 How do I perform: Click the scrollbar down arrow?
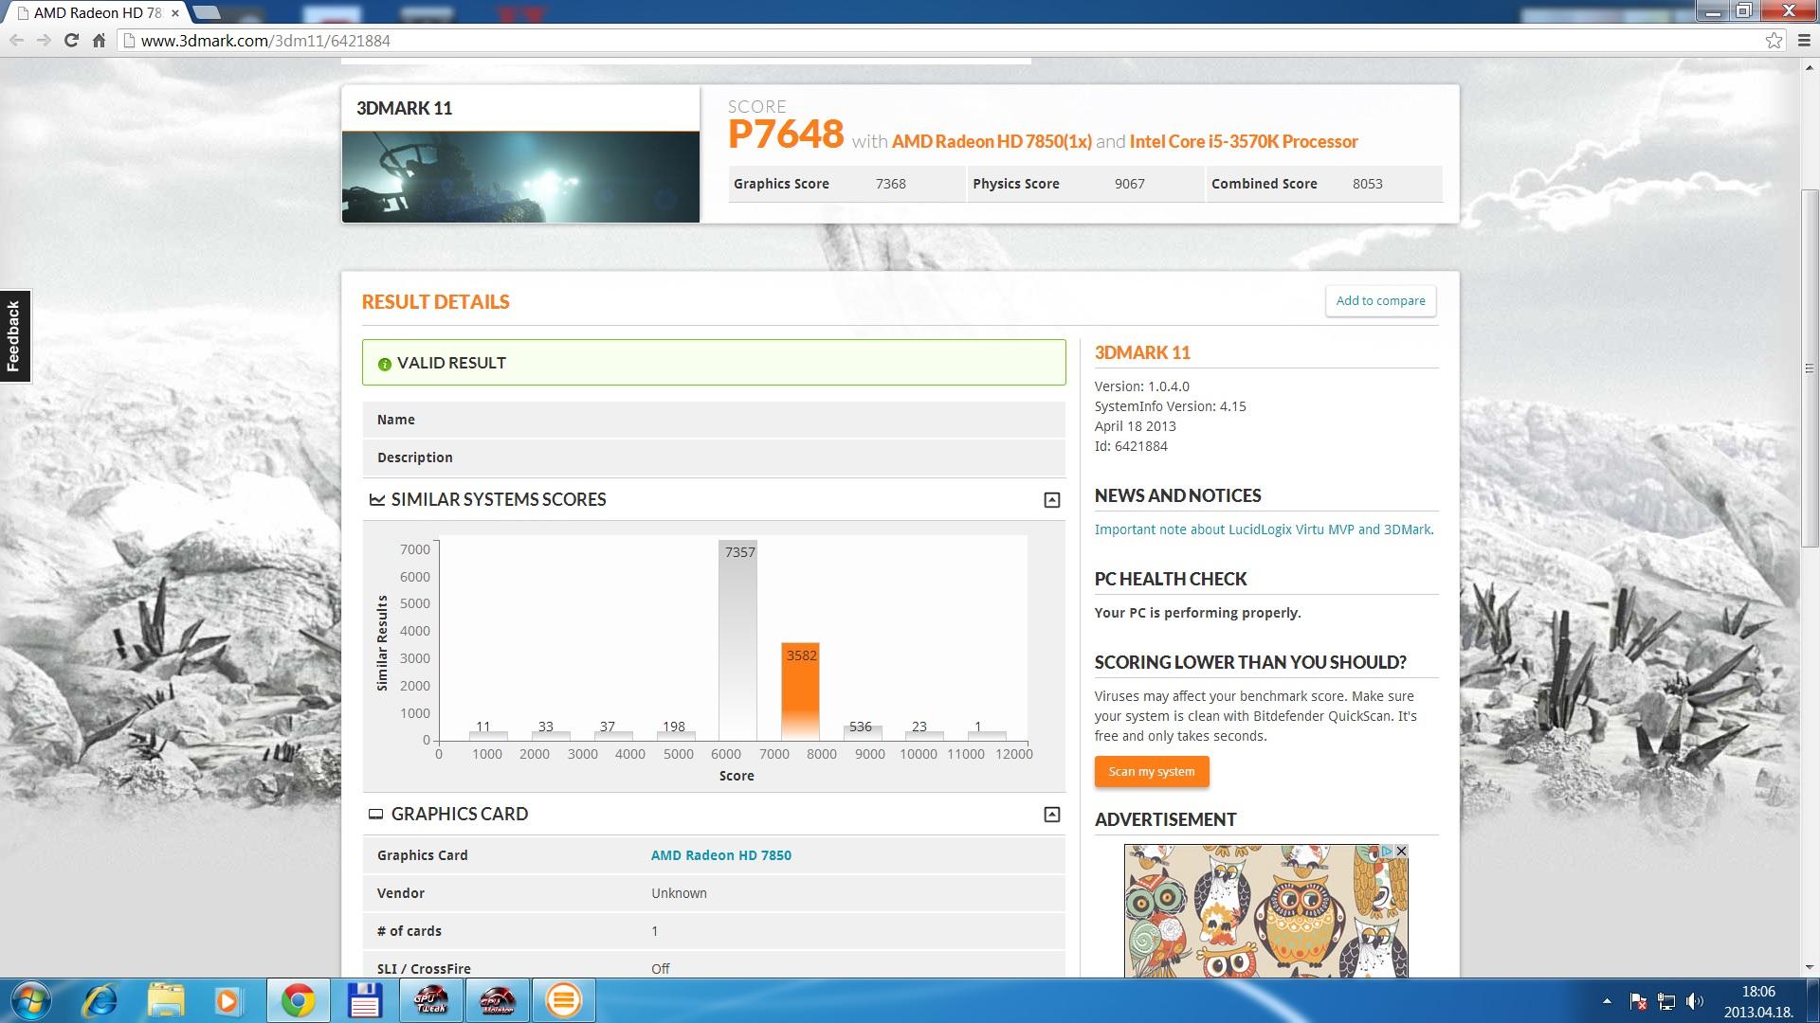pos(1810,968)
